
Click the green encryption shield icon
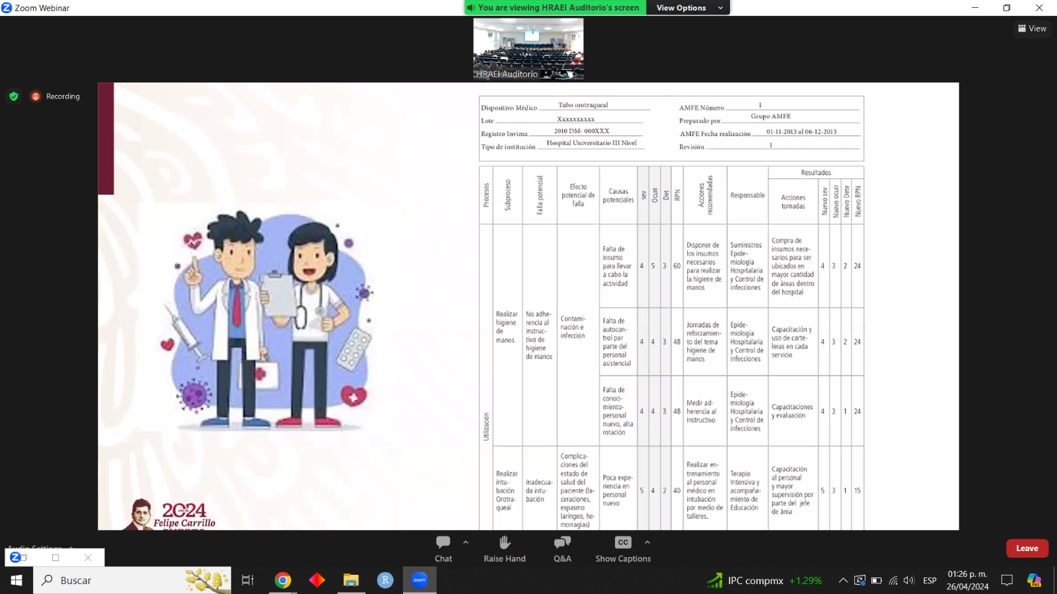14,96
